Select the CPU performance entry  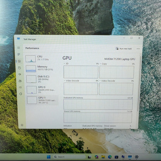(x=41, y=59)
